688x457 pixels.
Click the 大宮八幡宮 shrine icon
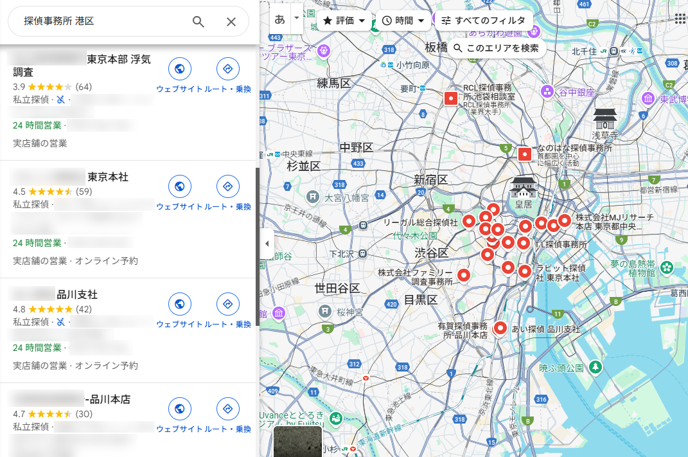pos(312,197)
